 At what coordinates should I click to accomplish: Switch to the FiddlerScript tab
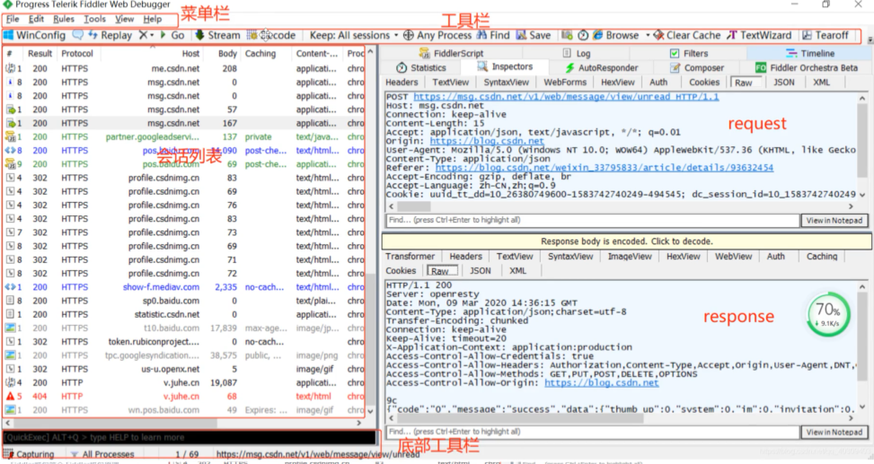pos(451,54)
